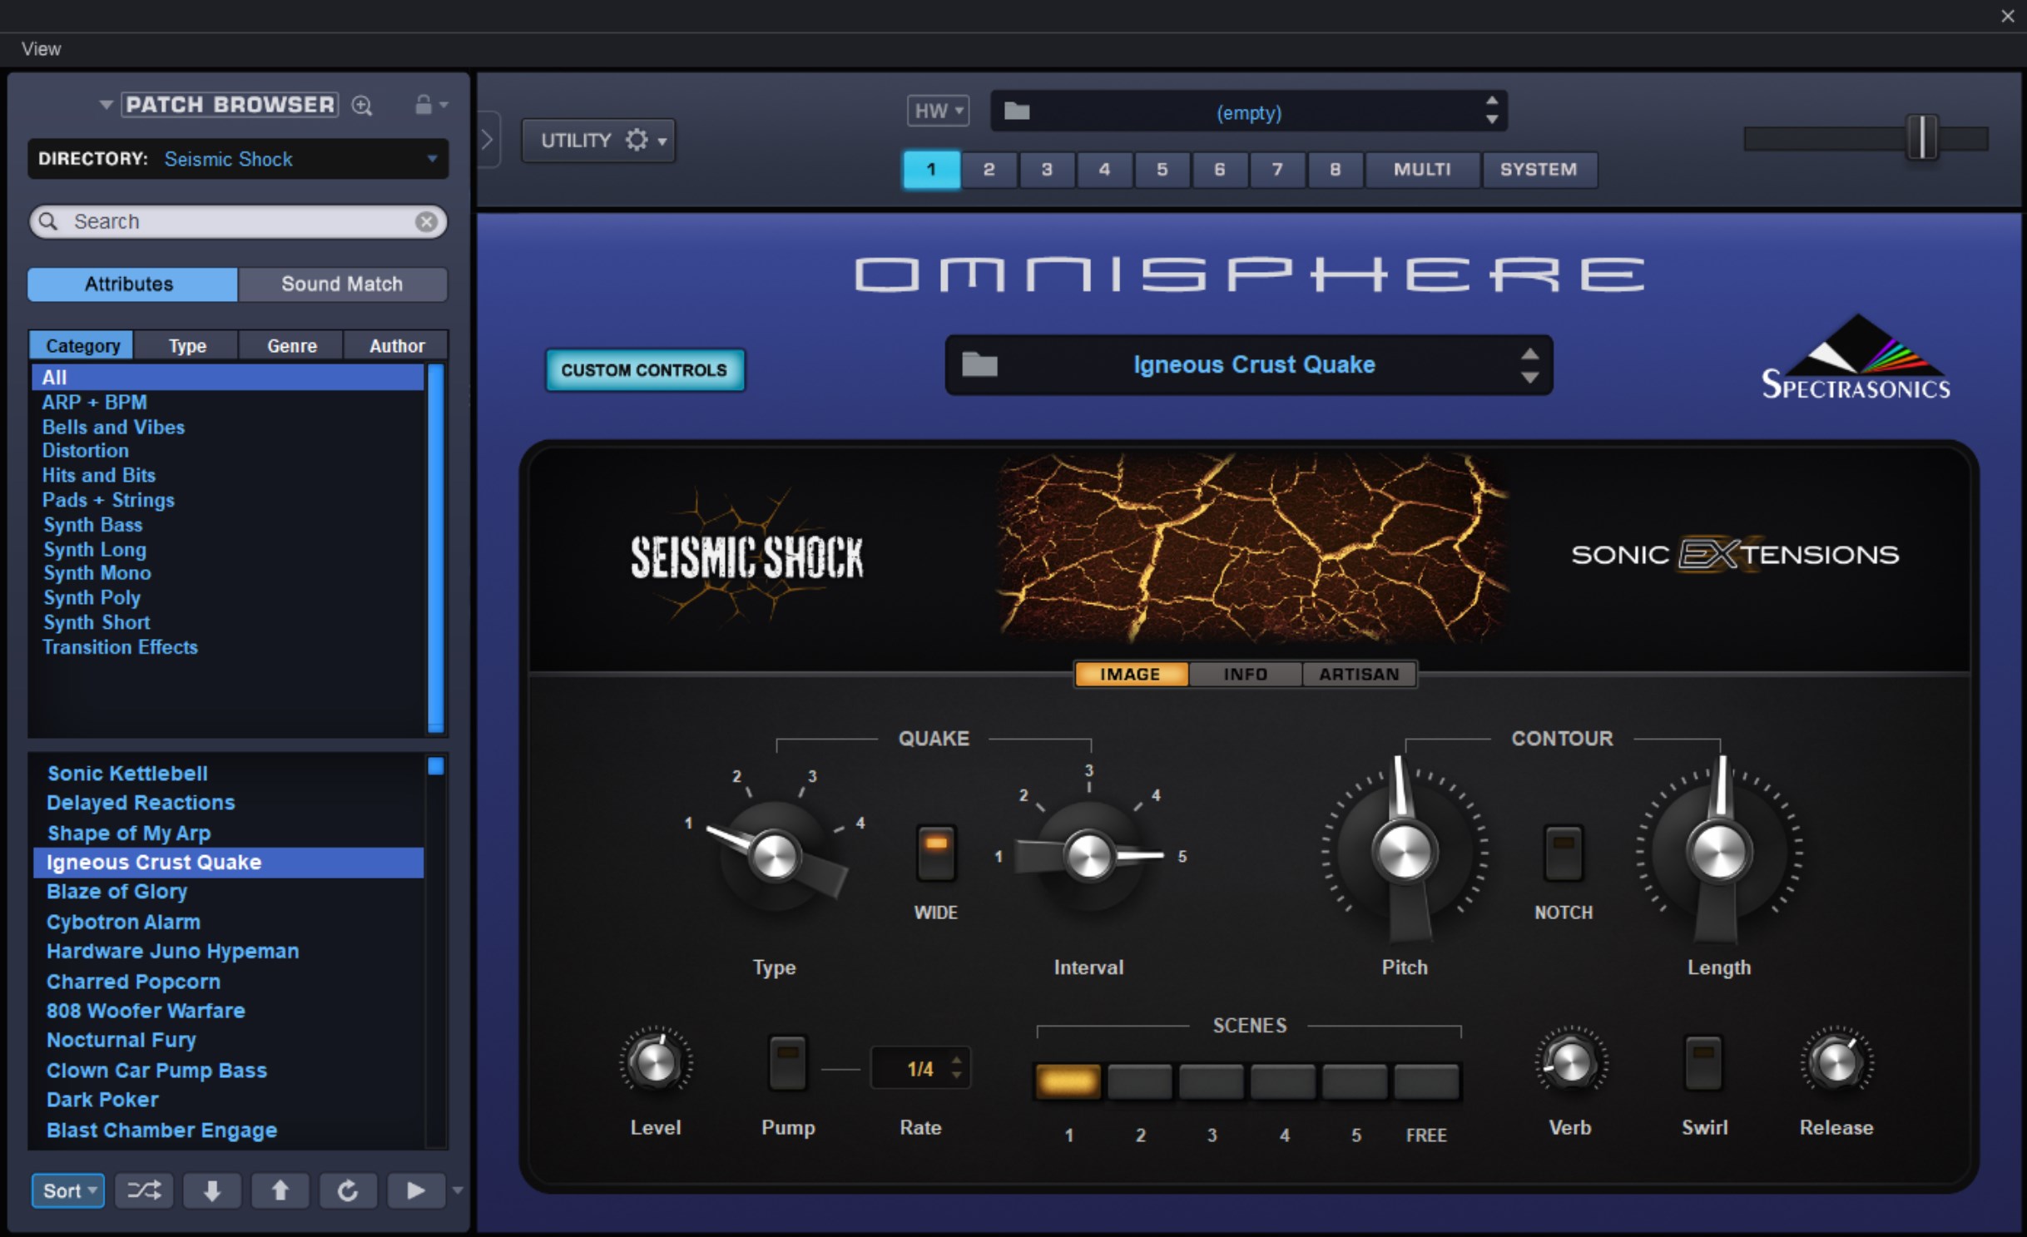Click the master volume slider handle
This screenshot has width=2027, height=1237.
(1922, 137)
